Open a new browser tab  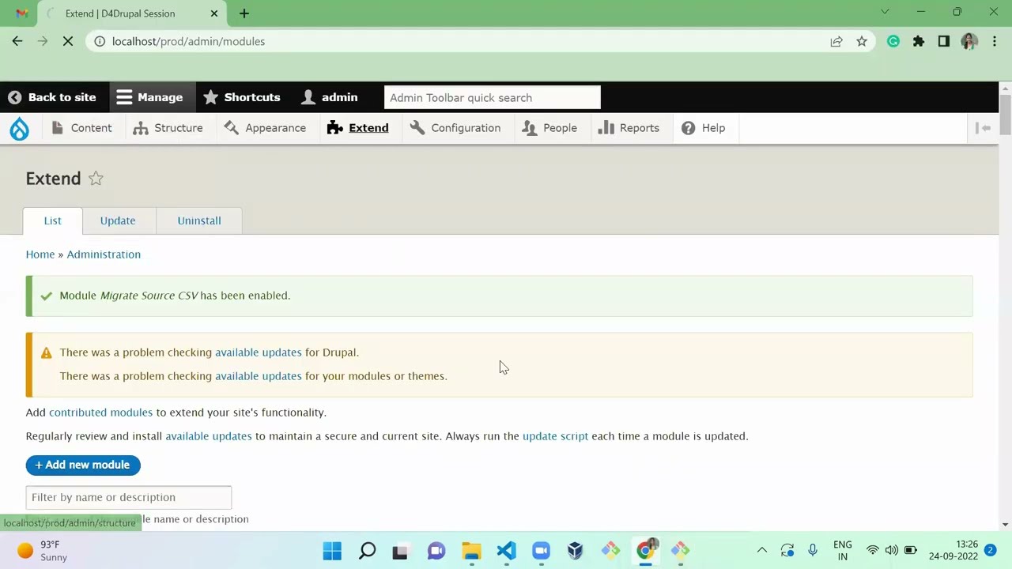(x=244, y=13)
